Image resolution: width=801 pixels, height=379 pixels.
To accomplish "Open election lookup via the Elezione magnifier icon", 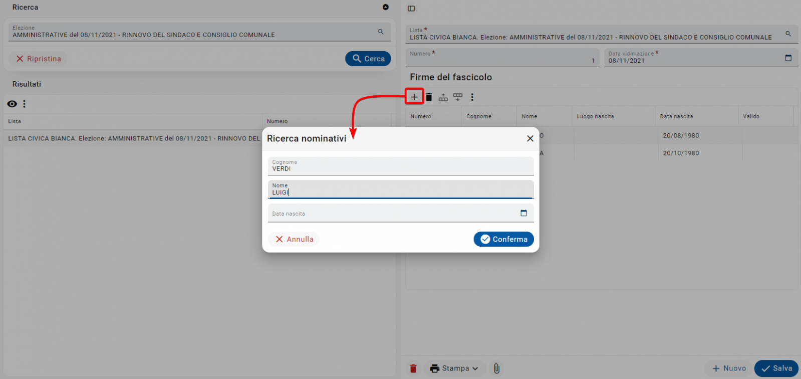I will pos(381,32).
